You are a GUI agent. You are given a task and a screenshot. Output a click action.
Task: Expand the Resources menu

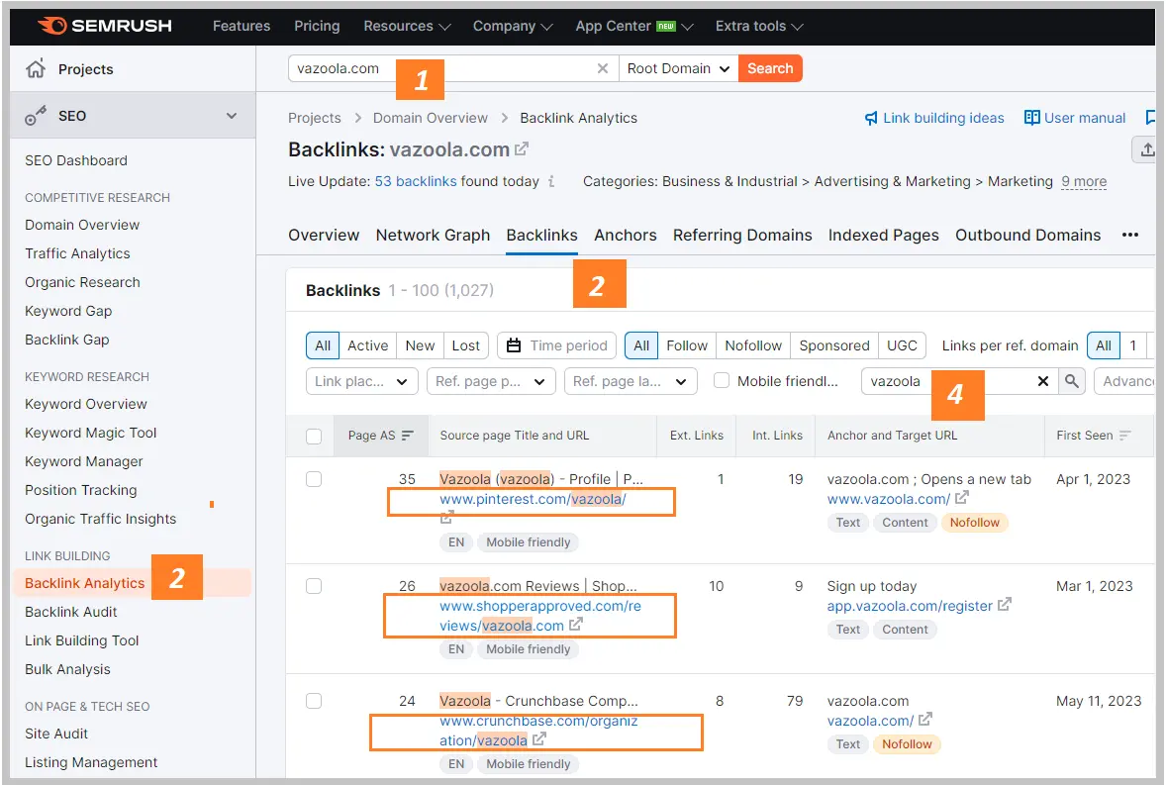pyautogui.click(x=407, y=26)
